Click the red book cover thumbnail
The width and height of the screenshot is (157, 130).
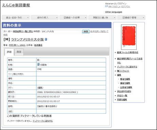[x=129, y=37]
